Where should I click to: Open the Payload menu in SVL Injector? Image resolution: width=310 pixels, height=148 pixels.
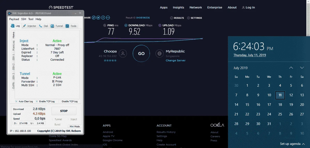[x=14, y=19]
